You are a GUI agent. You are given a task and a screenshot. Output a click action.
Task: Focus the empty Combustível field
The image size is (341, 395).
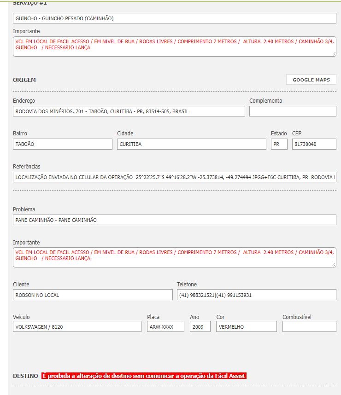[x=309, y=327]
